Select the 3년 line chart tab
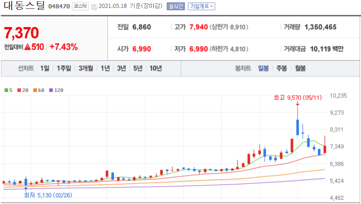 [x=121, y=68]
